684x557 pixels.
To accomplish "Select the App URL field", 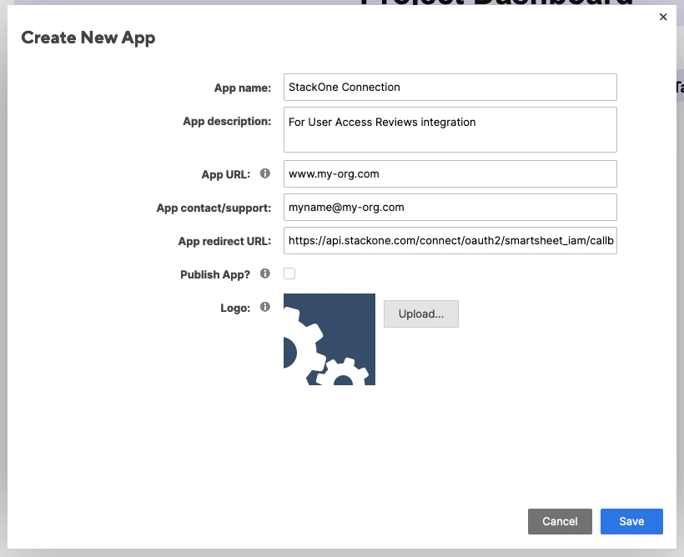I will [x=450, y=173].
